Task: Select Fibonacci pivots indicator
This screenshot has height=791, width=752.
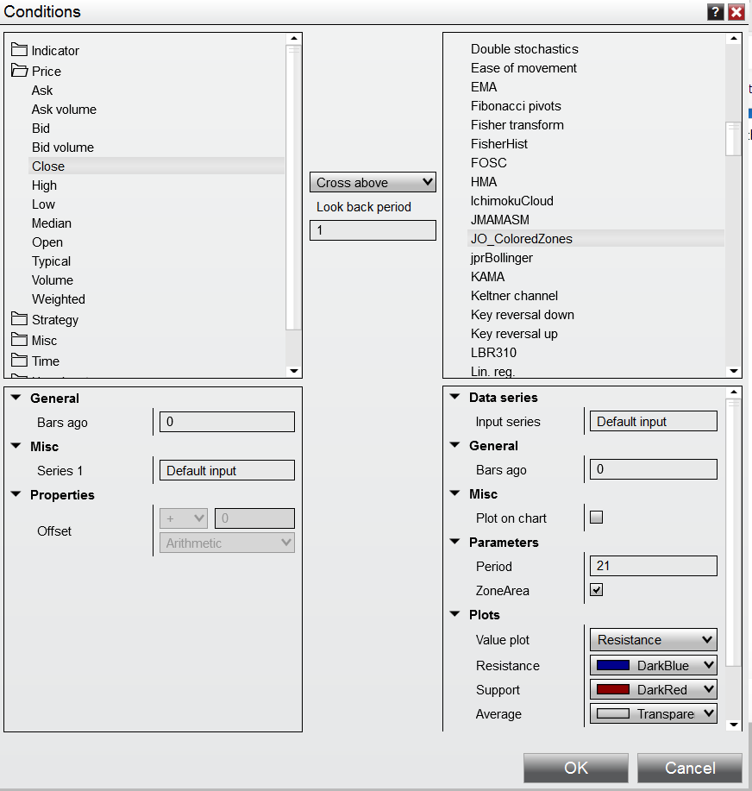Action: [516, 106]
